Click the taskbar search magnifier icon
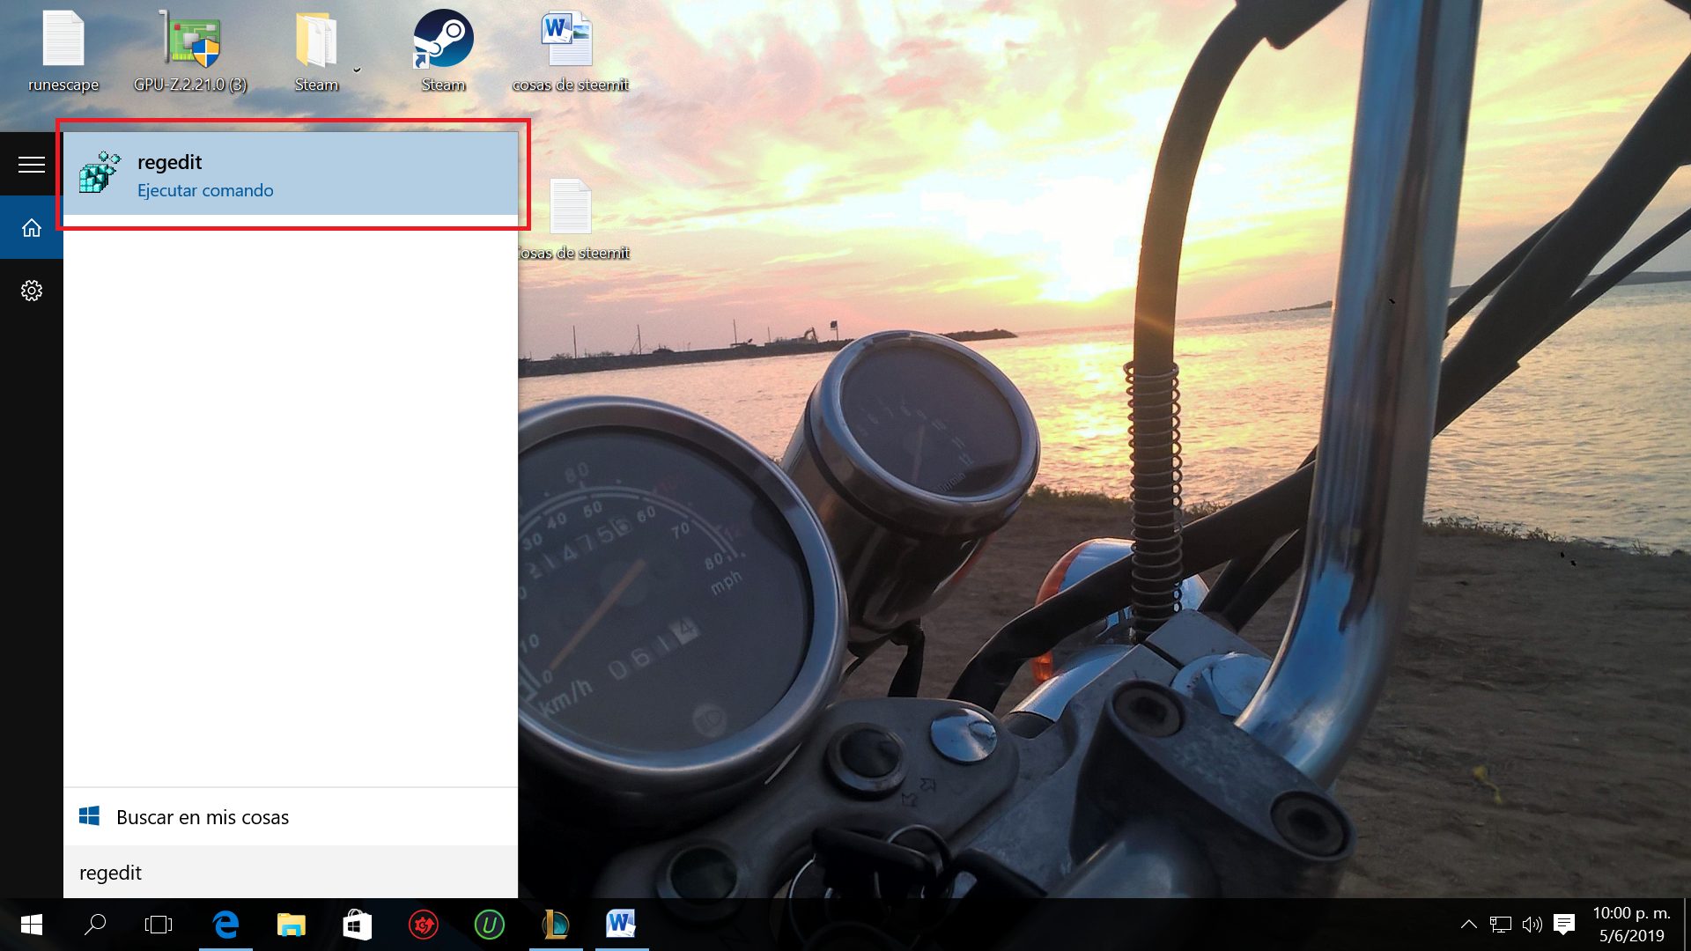1691x951 pixels. (x=95, y=925)
